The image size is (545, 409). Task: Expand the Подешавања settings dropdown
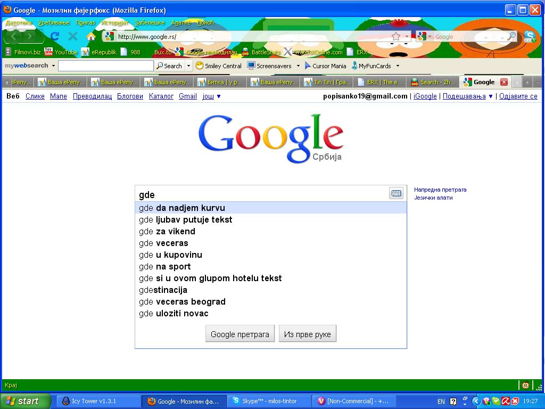pos(467,96)
